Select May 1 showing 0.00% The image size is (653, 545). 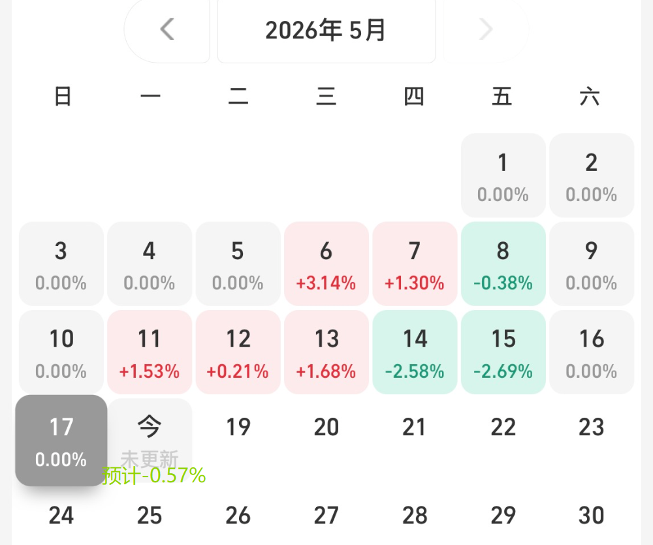click(x=503, y=176)
